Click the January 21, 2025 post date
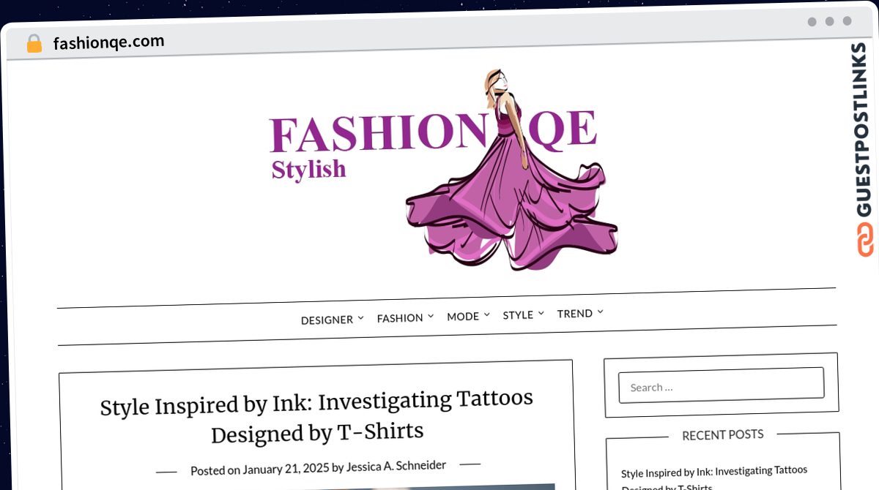The image size is (879, 490). coord(286,469)
